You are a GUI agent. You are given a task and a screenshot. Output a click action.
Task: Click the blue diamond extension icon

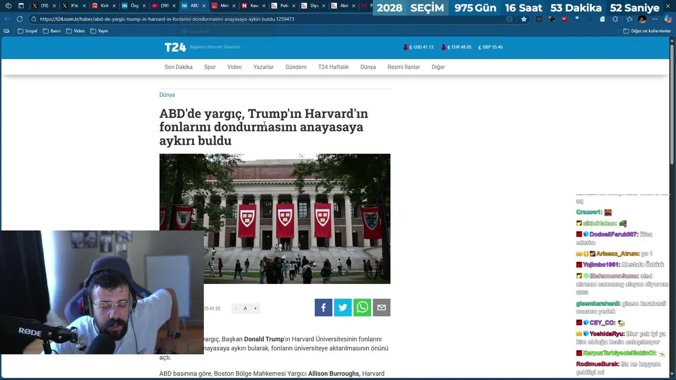tap(577, 19)
